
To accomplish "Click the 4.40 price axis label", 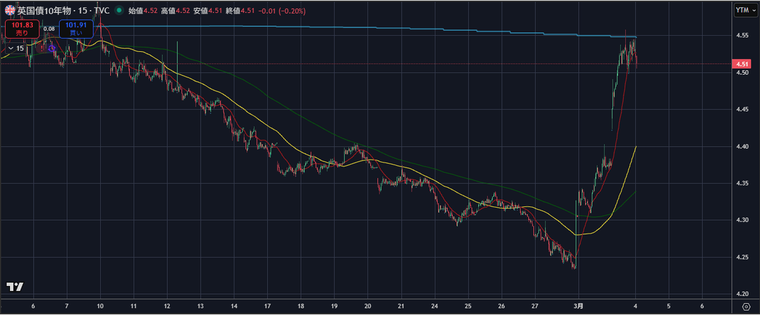I will 743,146.
